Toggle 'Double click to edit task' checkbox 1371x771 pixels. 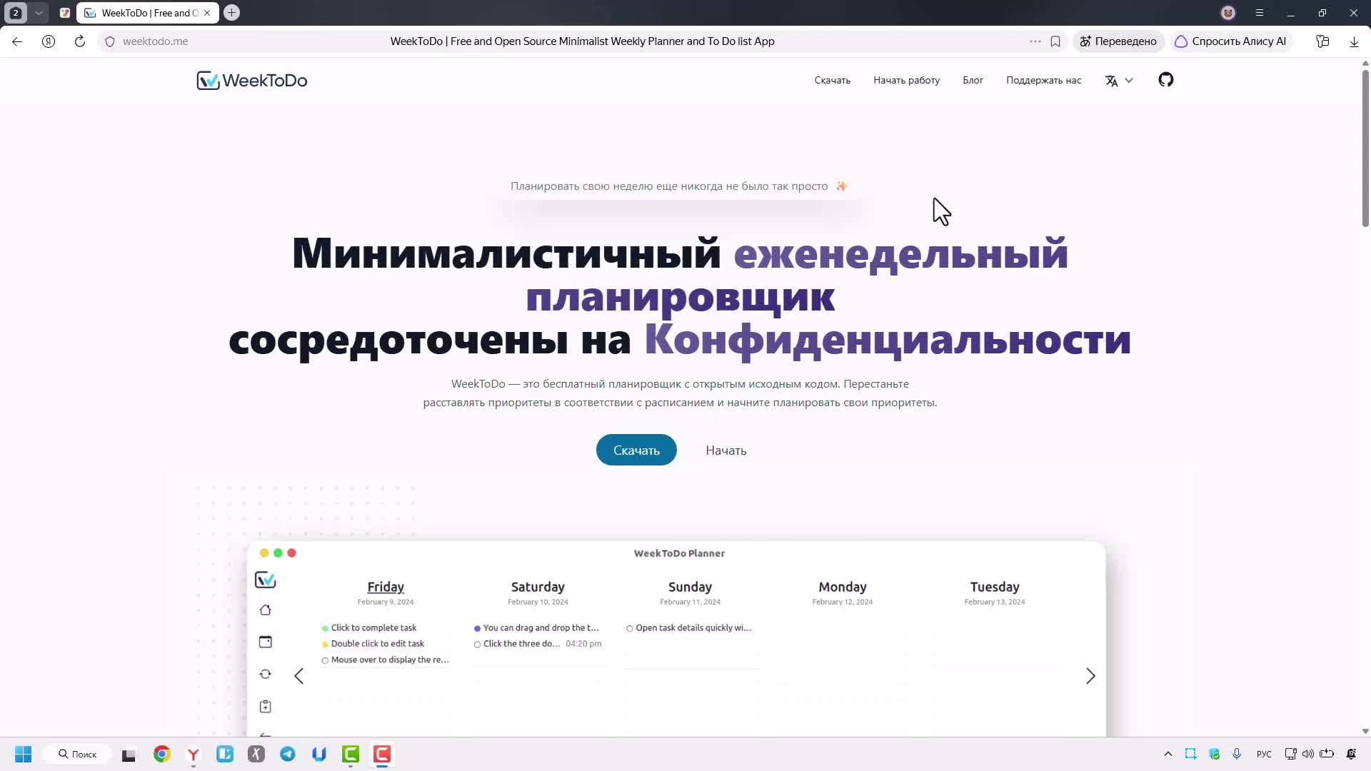click(x=325, y=644)
